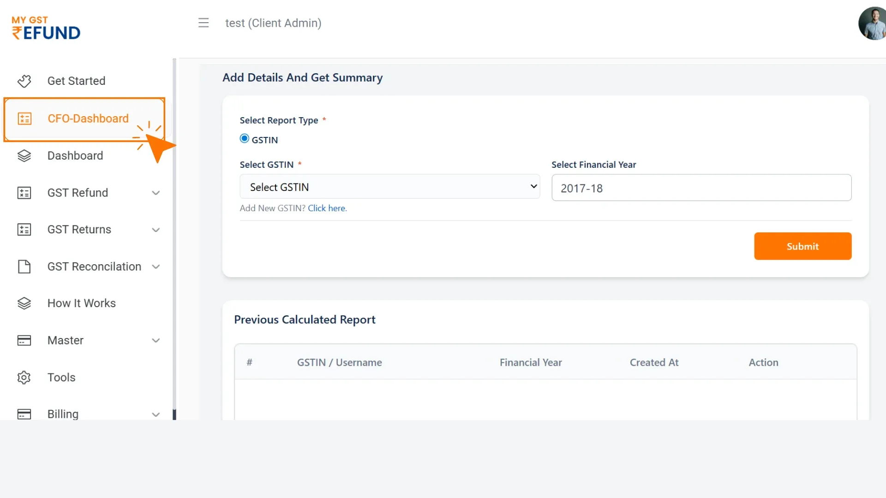Click the orange Submit button

click(x=802, y=246)
